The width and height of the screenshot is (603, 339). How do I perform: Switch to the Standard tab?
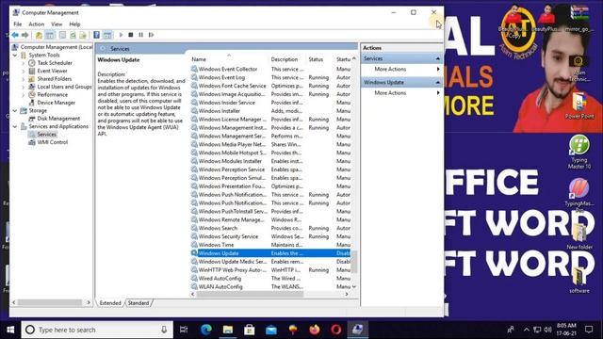click(x=139, y=303)
